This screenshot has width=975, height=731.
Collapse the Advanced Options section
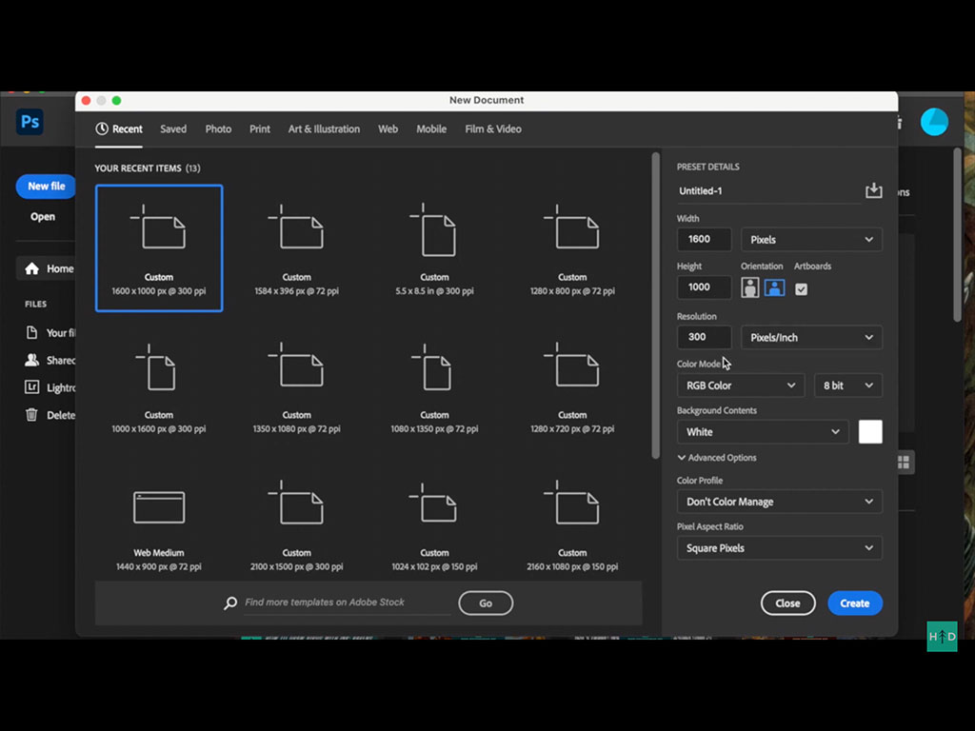717,458
